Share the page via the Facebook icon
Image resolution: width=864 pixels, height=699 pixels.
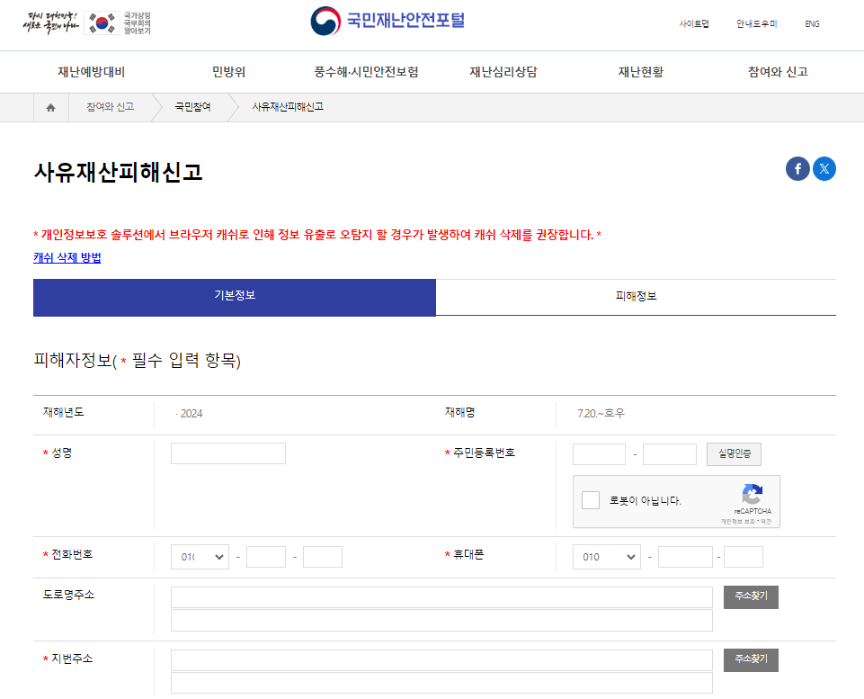coord(797,168)
